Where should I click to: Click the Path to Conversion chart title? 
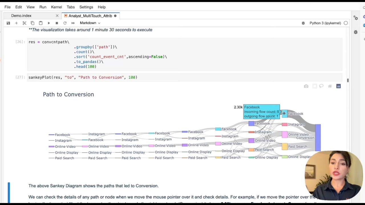coord(68,94)
